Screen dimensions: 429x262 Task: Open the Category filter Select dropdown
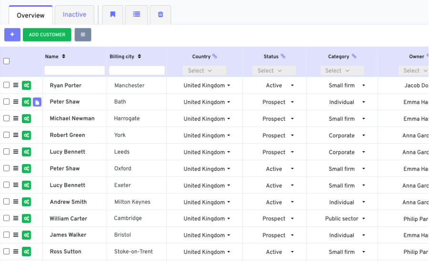pyautogui.click(x=342, y=71)
